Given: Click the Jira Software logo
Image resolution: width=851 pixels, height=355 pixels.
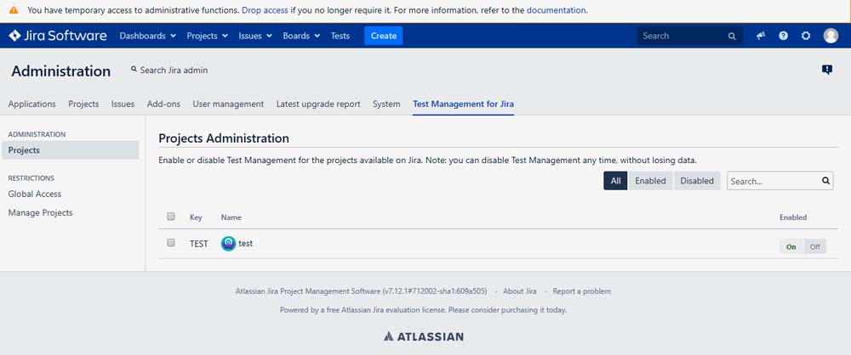Looking at the screenshot, I should click(x=58, y=36).
